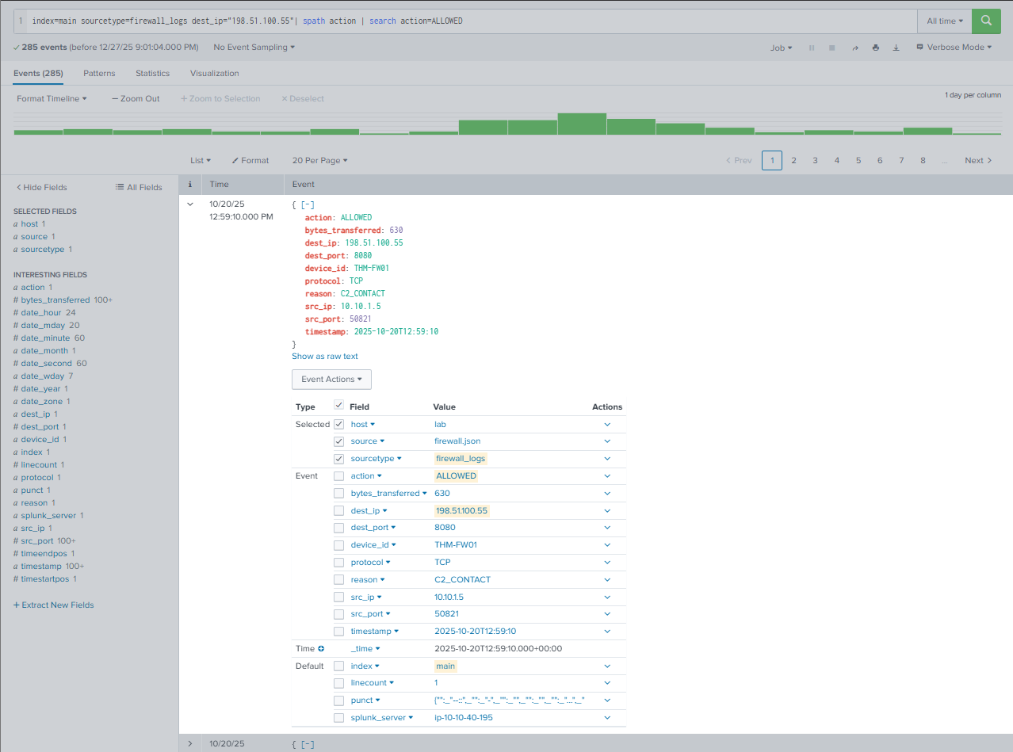The width and height of the screenshot is (1013, 752).
Task: Collapse the first event row chevron
Action: click(189, 204)
